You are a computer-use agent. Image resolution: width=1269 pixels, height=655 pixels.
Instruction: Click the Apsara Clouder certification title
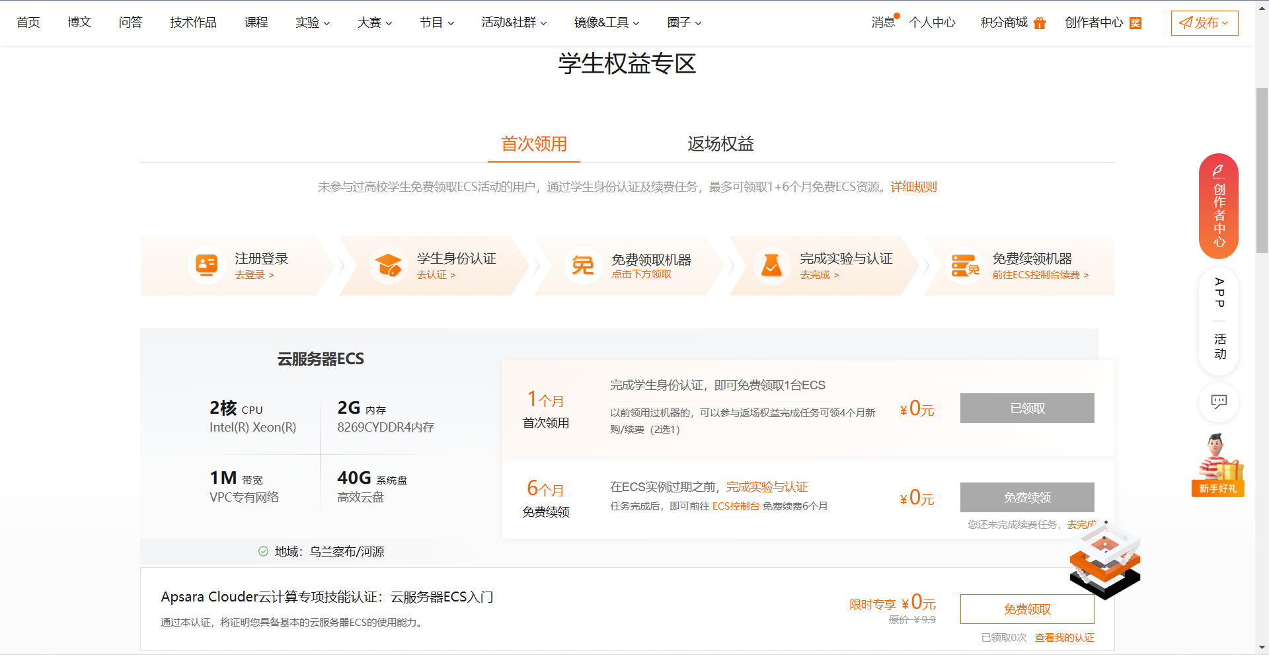pyautogui.click(x=327, y=597)
